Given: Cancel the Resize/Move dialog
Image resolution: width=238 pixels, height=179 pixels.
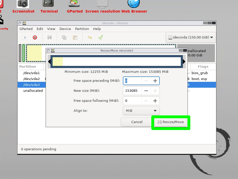Looking at the screenshot, I should 137,122.
